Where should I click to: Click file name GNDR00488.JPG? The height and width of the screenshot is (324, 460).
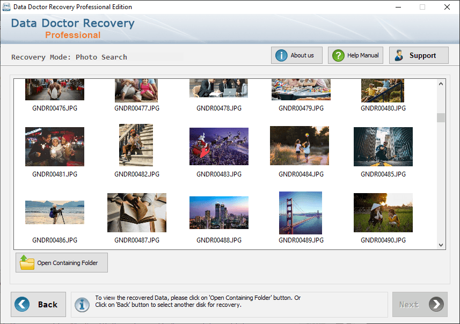tap(219, 240)
